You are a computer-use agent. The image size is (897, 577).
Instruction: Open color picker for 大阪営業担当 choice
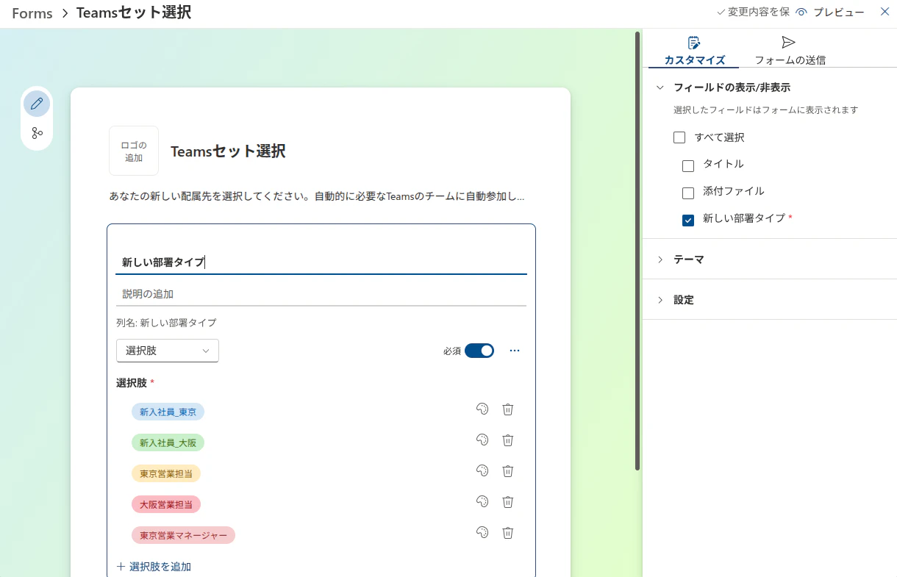pos(482,502)
